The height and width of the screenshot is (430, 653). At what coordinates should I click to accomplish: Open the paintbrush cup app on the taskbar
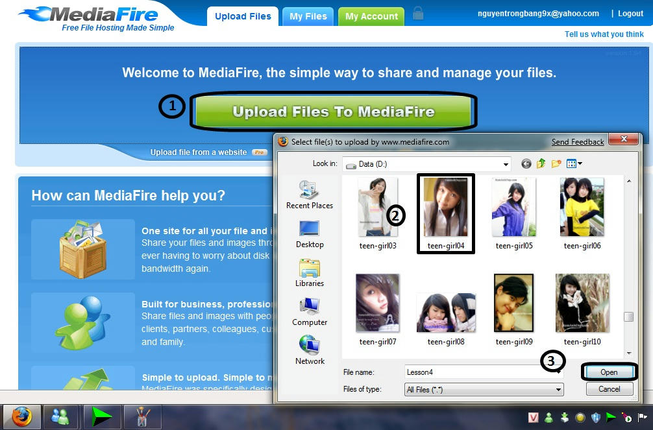(142, 416)
